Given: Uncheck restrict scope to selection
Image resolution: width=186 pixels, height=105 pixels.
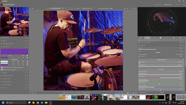Looking at the screenshot, I should click(2, 70).
